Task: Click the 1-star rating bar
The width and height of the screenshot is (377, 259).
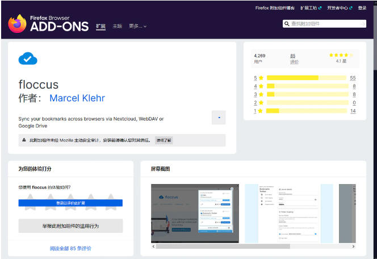Action: tap(307, 111)
